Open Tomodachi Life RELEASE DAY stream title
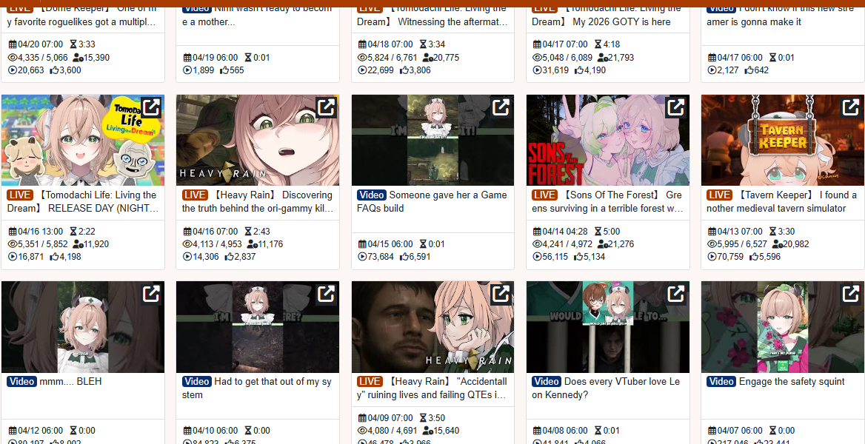 83,202
